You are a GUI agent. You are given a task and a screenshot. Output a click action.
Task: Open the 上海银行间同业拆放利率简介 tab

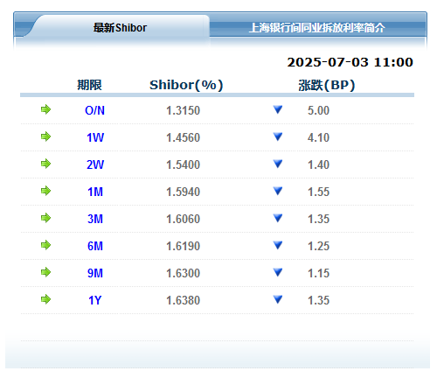tap(317, 28)
